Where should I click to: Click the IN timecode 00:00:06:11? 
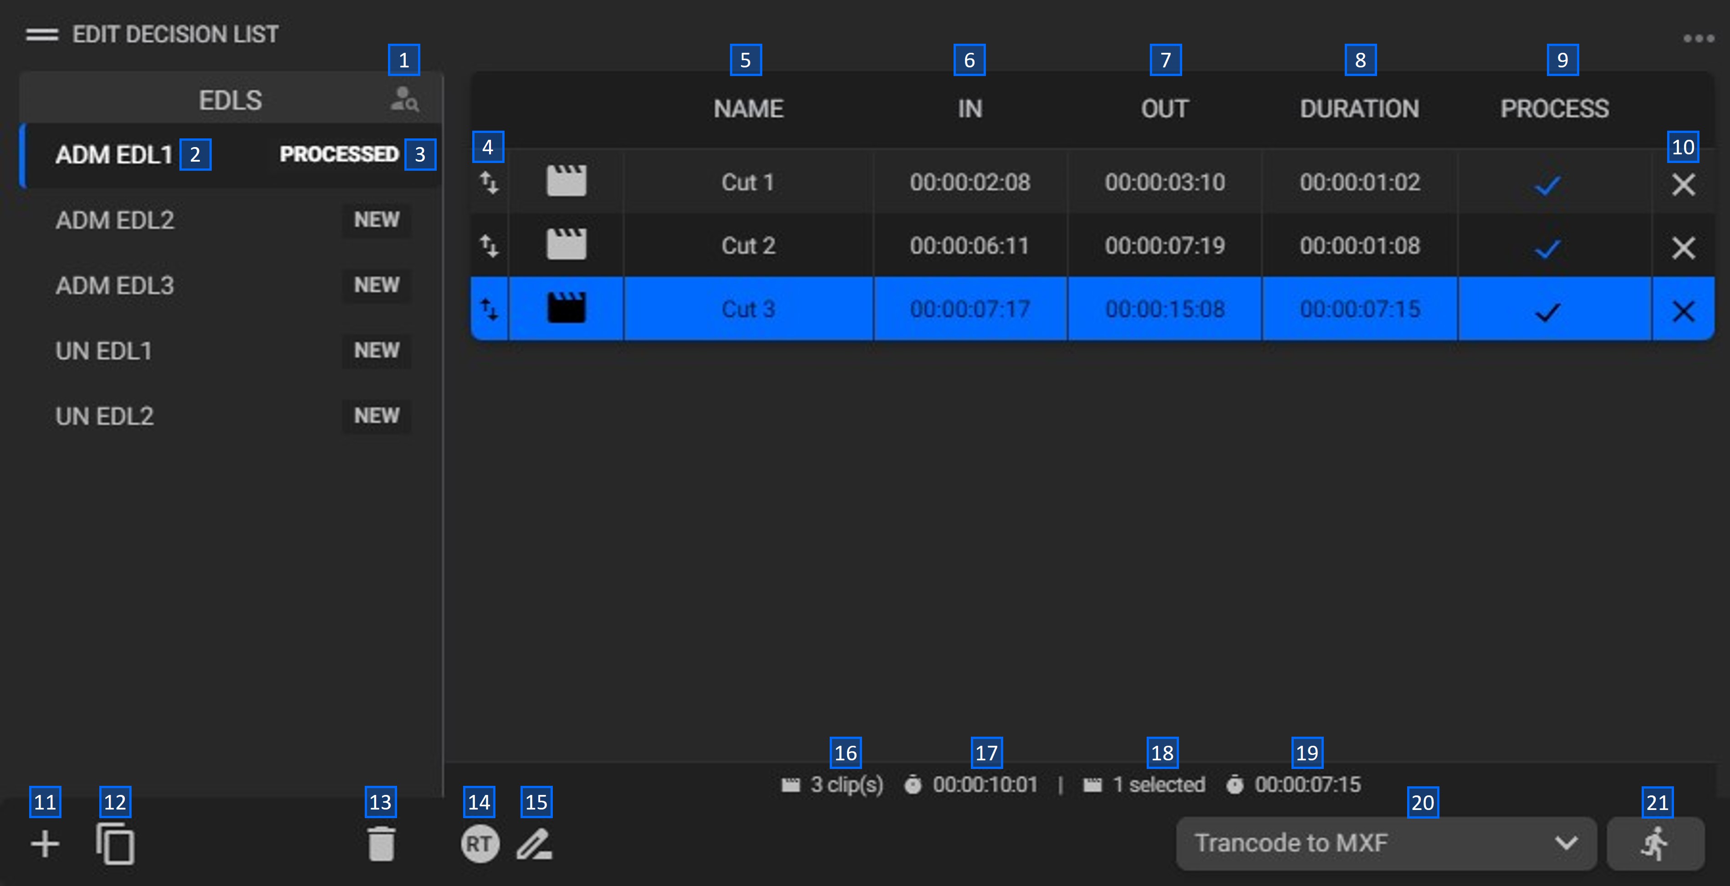(x=970, y=246)
